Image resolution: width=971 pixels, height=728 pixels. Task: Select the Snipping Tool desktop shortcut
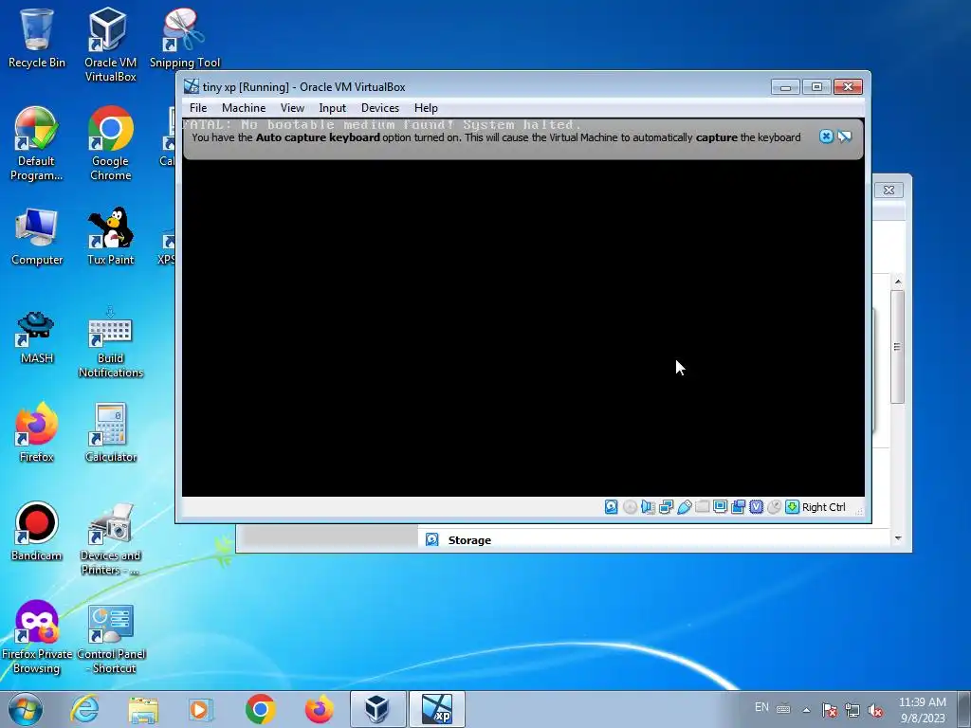coord(185,38)
